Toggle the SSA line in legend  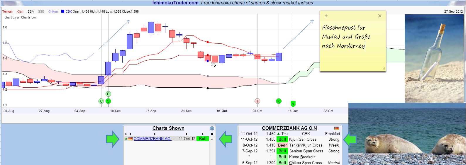pyautogui.click(x=31, y=11)
